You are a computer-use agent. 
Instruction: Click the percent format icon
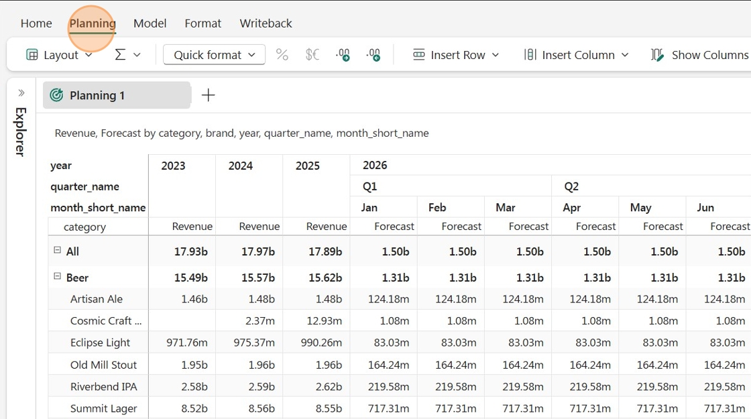pos(282,55)
